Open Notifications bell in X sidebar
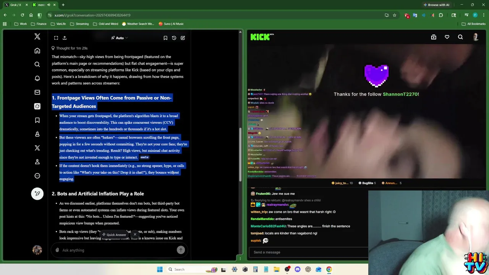489x275 pixels. point(37,78)
